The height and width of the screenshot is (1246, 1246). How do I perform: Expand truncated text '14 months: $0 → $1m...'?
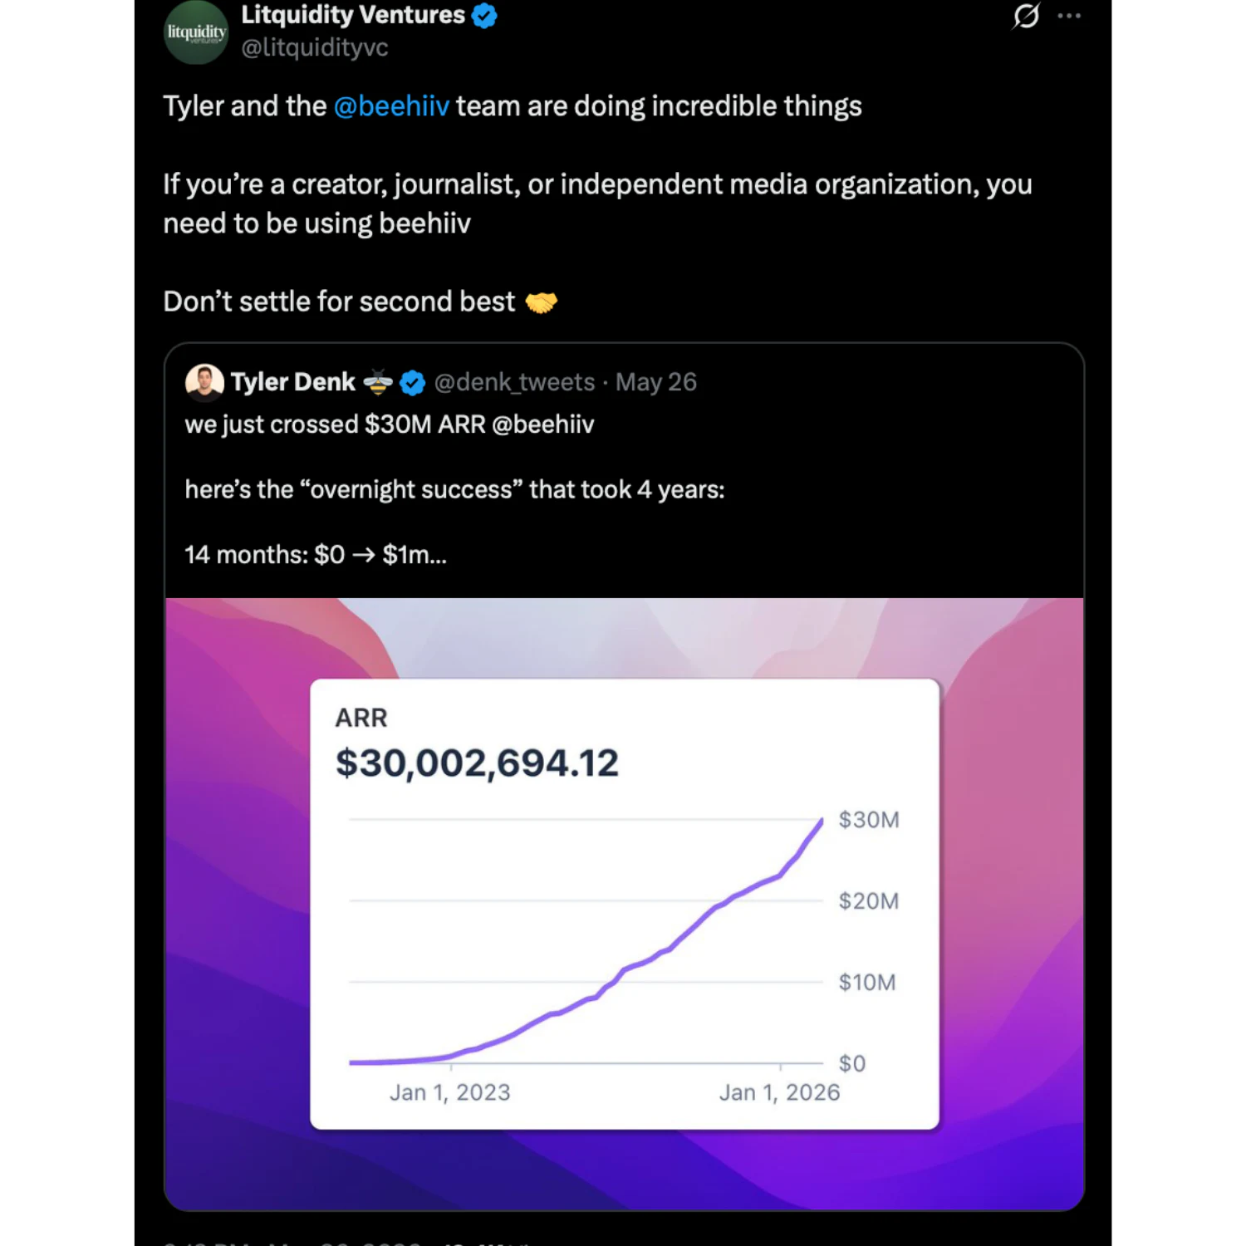click(x=316, y=555)
